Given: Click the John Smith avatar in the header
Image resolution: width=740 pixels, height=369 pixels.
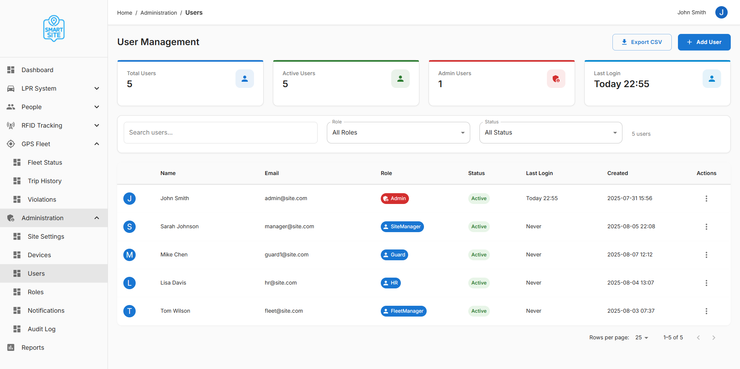Looking at the screenshot, I should coord(721,12).
